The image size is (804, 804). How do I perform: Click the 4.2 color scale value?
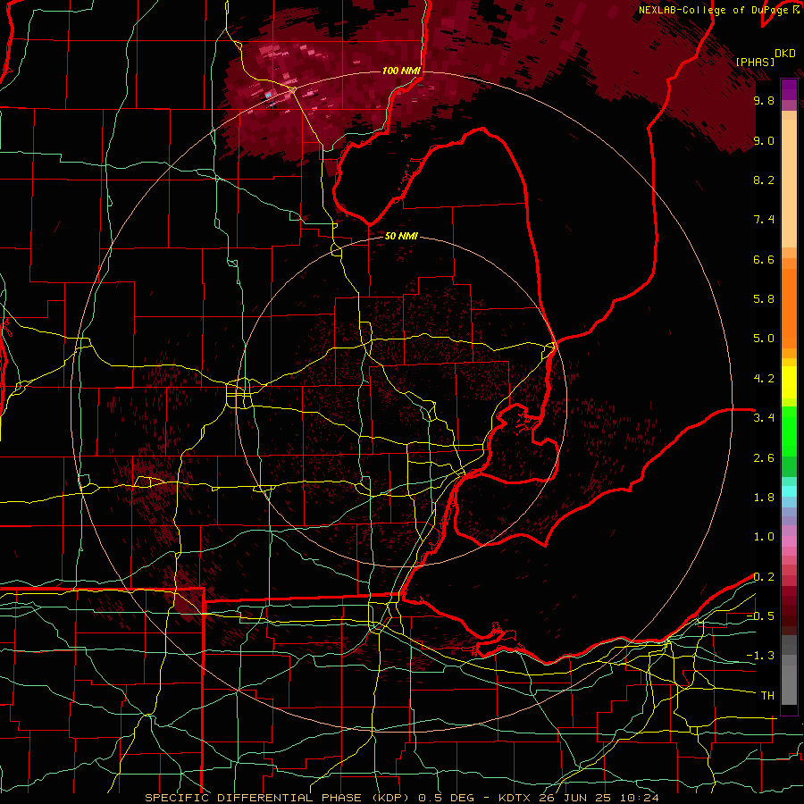(764, 379)
